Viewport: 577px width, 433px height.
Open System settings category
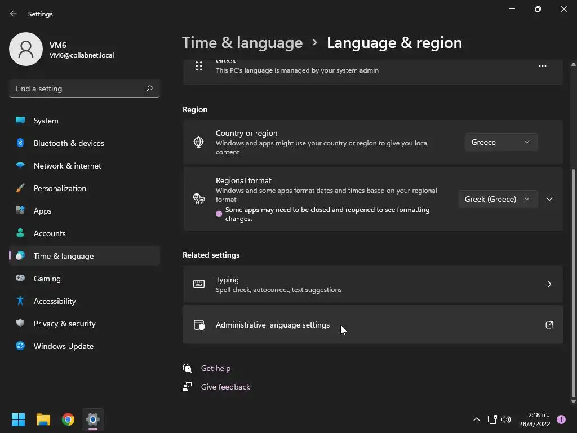pyautogui.click(x=85, y=121)
